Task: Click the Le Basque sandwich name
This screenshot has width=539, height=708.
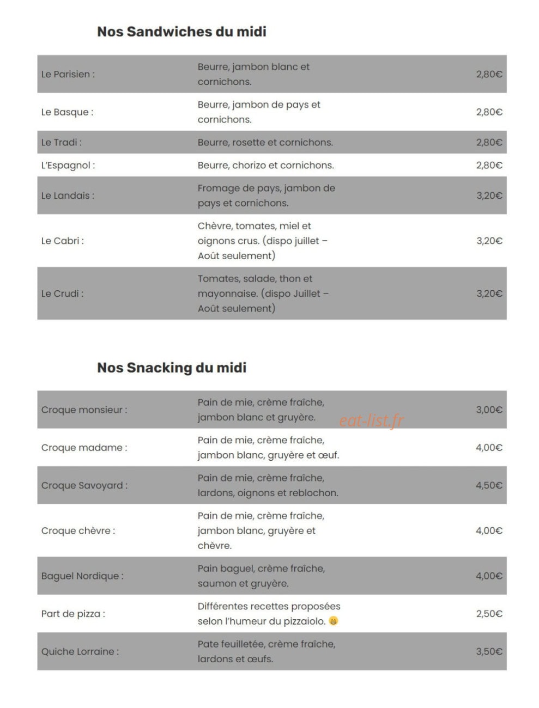Action: [68, 112]
